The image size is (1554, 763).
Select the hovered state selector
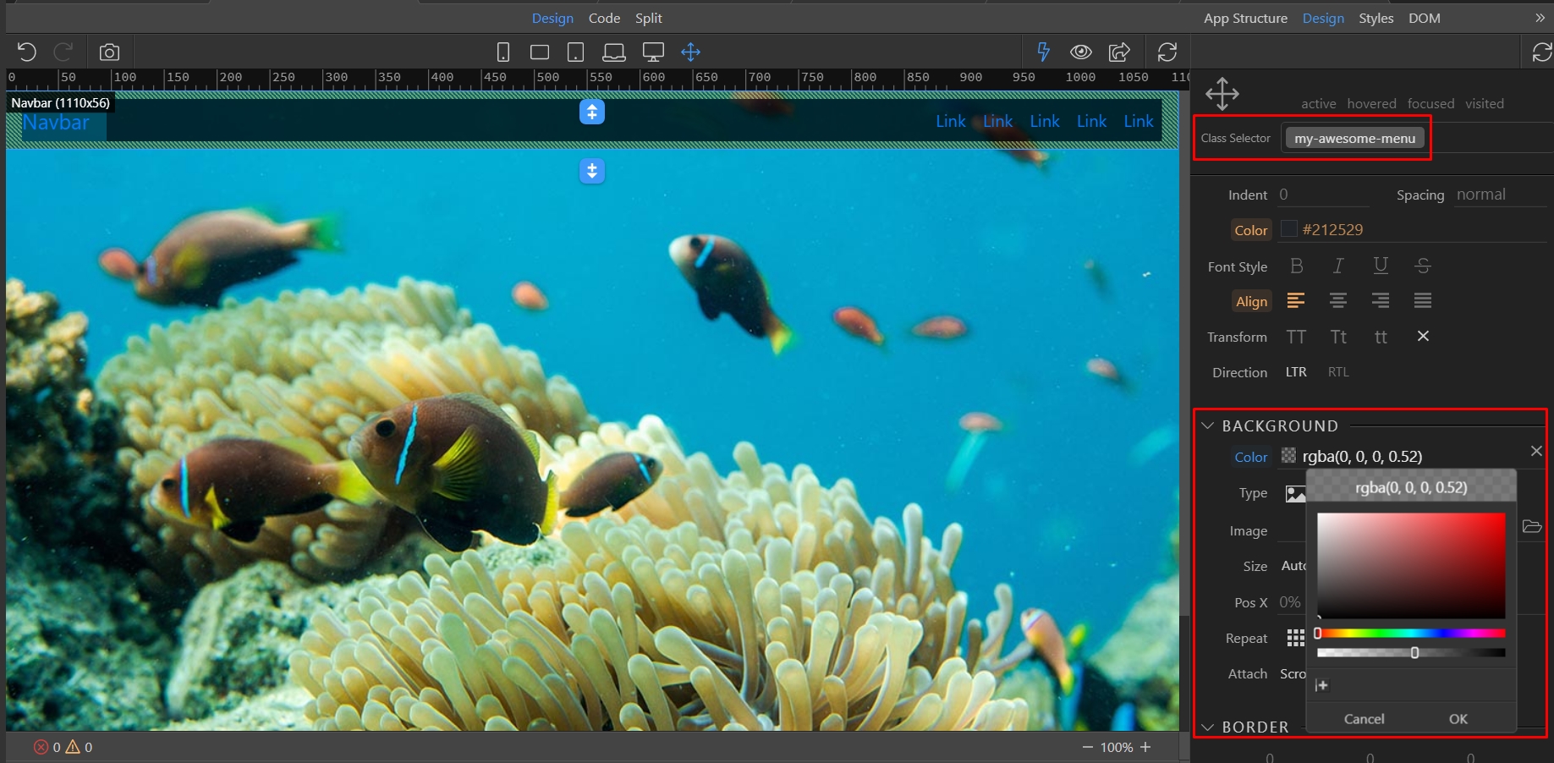1372,104
